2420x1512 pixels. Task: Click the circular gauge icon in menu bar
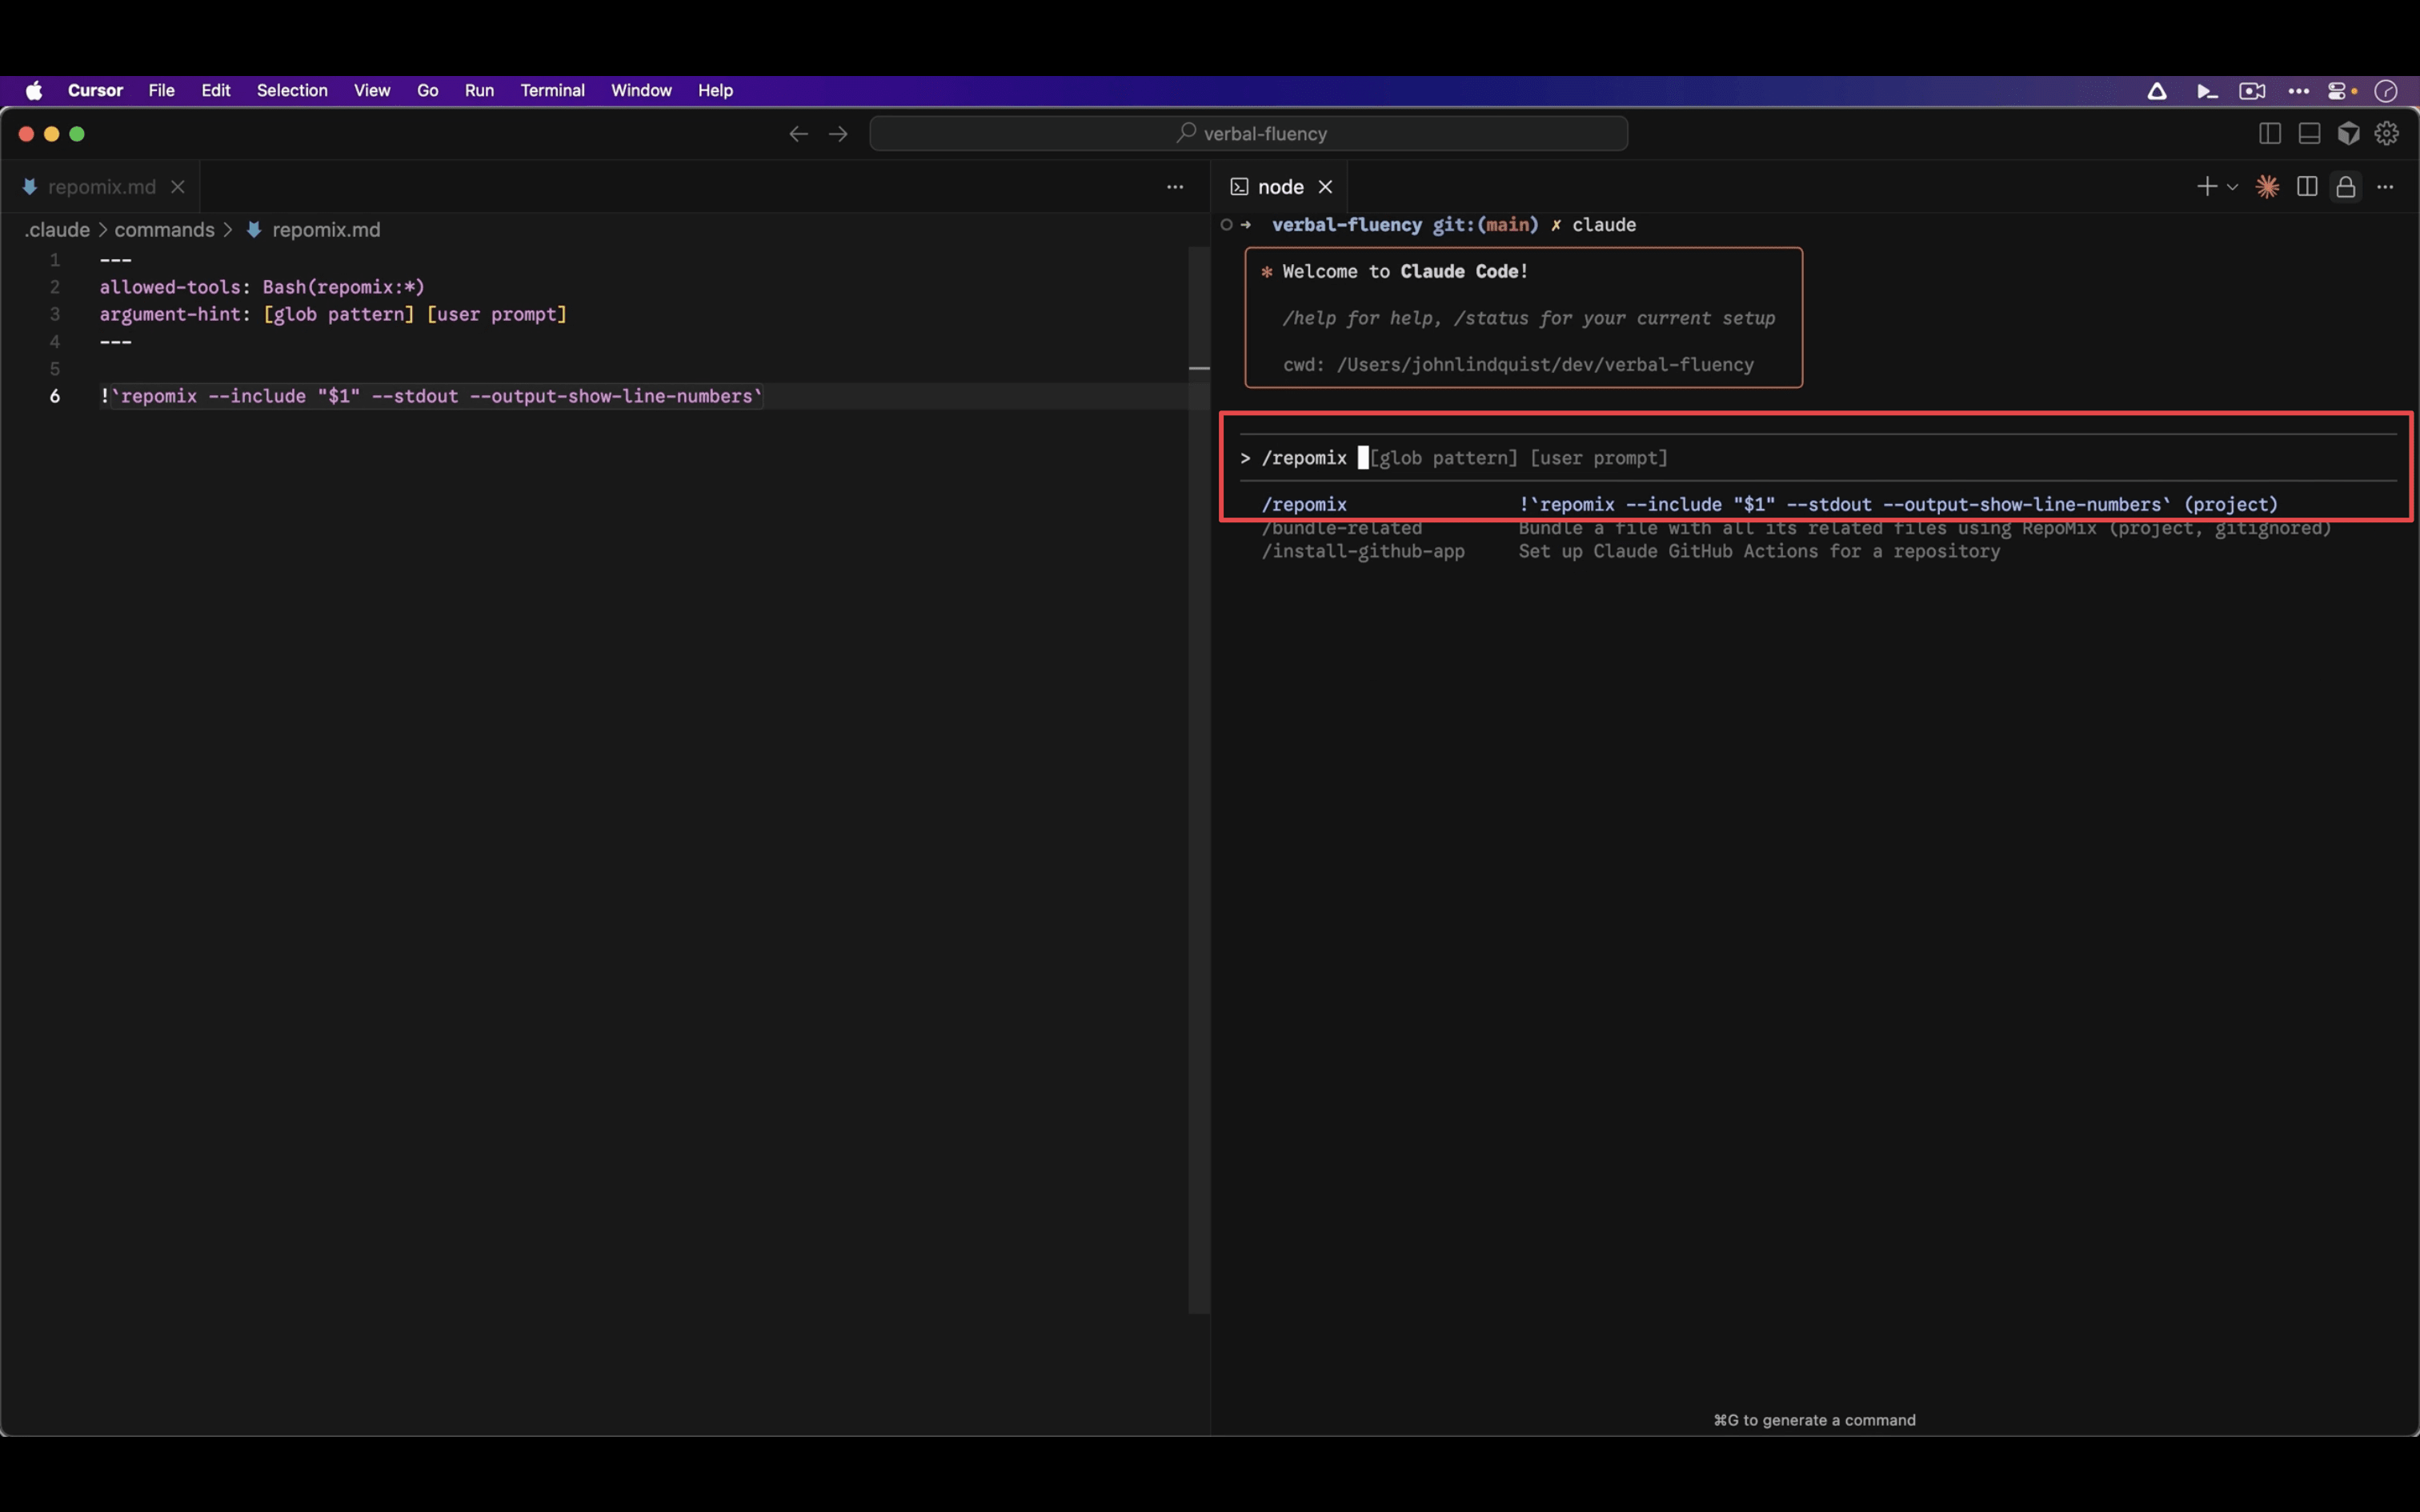[2387, 91]
